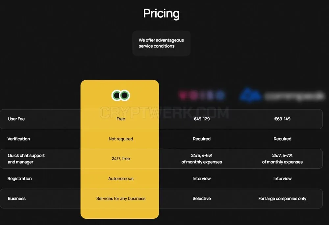Click Not required in yellow column
The width and height of the screenshot is (329, 225).
coord(121,139)
